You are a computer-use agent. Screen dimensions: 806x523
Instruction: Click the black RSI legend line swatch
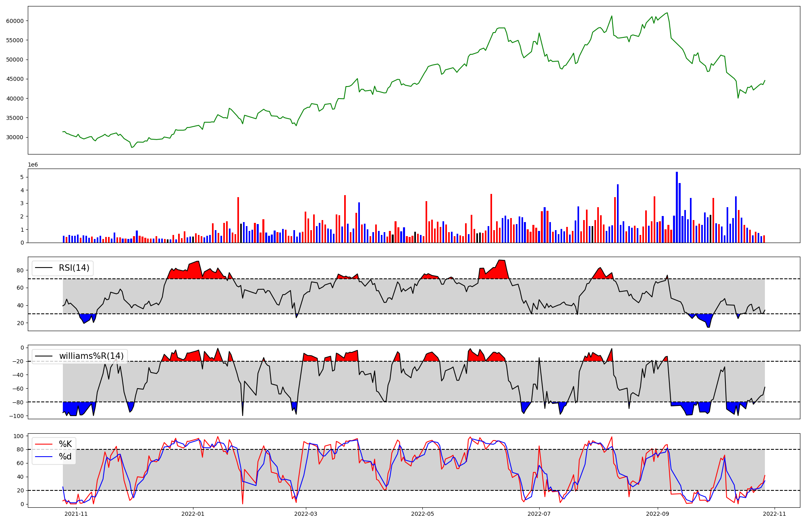[x=44, y=268]
